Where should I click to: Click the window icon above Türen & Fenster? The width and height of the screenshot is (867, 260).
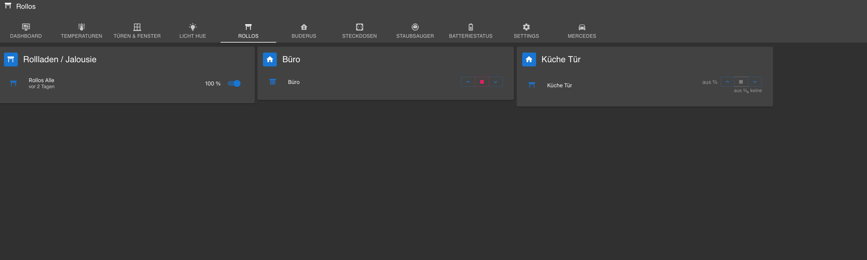coord(137,27)
